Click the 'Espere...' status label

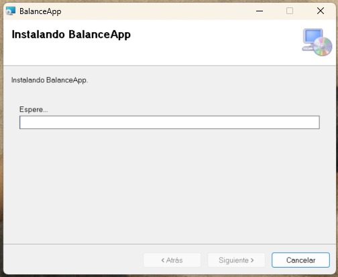click(x=34, y=110)
